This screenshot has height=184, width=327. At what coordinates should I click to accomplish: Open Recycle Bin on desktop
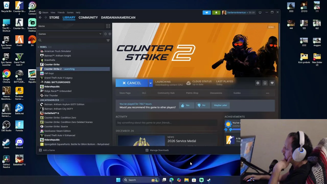pyautogui.click(x=6, y=7)
